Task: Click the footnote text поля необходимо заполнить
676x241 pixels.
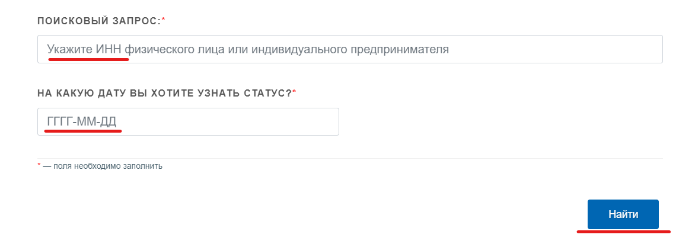Action: coord(107,166)
